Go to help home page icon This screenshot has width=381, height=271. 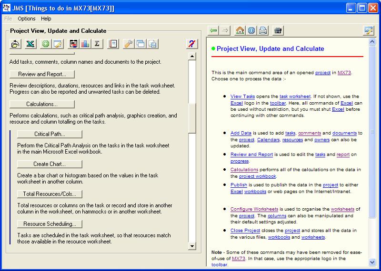[240, 30]
